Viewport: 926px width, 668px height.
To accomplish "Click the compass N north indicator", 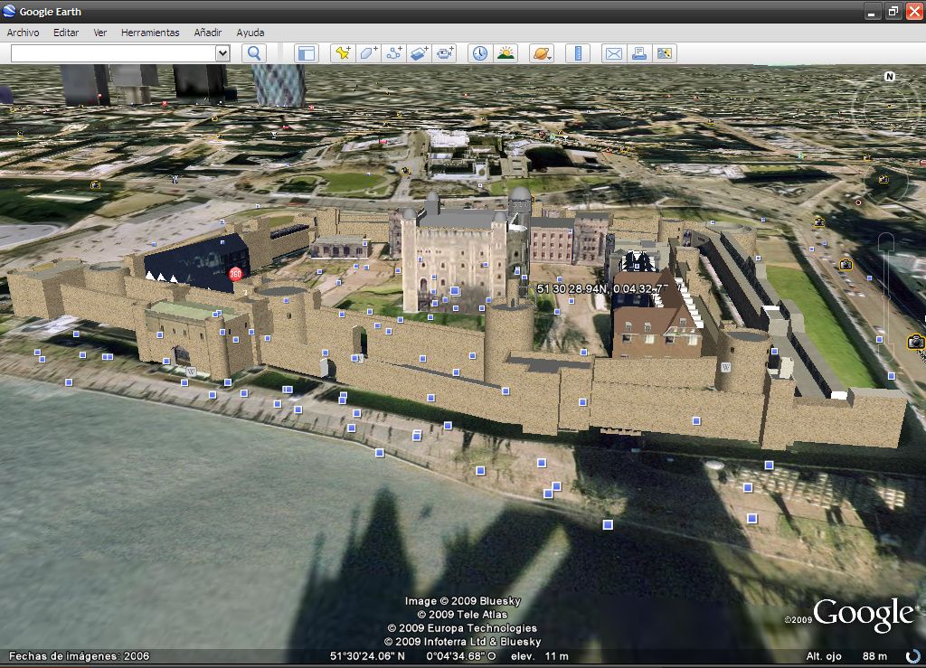I will [890, 77].
